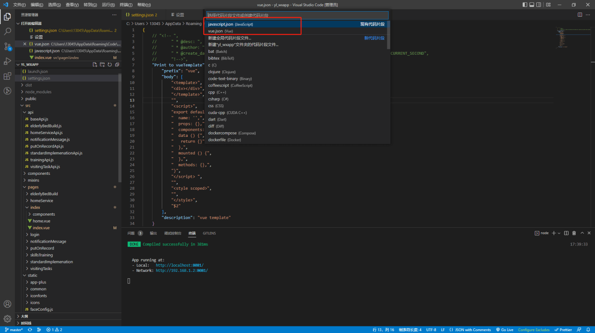Open the Manage gear icon
The width and height of the screenshot is (595, 333).
click(7, 319)
